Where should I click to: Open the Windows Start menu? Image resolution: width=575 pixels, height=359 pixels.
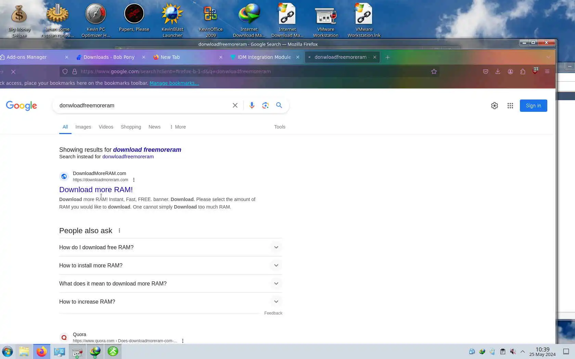[8, 351]
